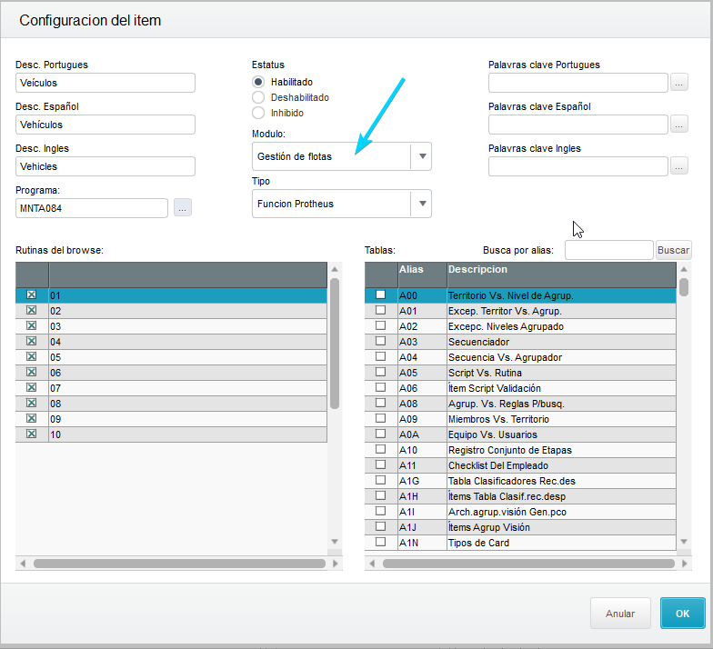The width and height of the screenshot is (713, 649).
Task: Check the A03 Secuenciador checkbox
Action: [380, 341]
